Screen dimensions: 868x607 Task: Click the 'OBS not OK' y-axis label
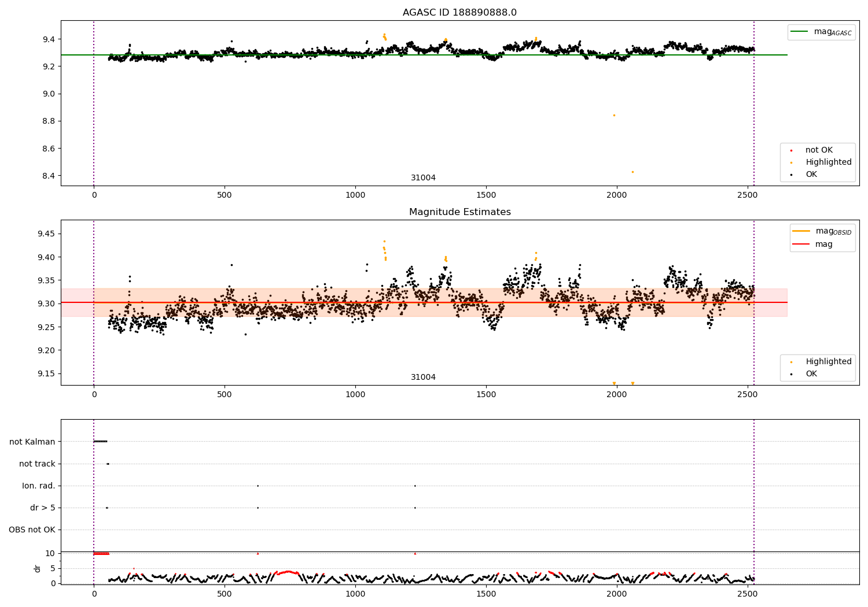(32, 530)
